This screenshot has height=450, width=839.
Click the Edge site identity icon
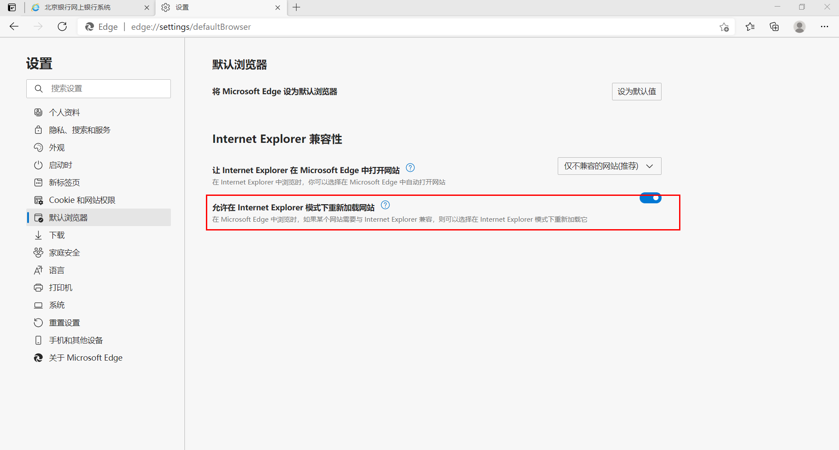89,27
